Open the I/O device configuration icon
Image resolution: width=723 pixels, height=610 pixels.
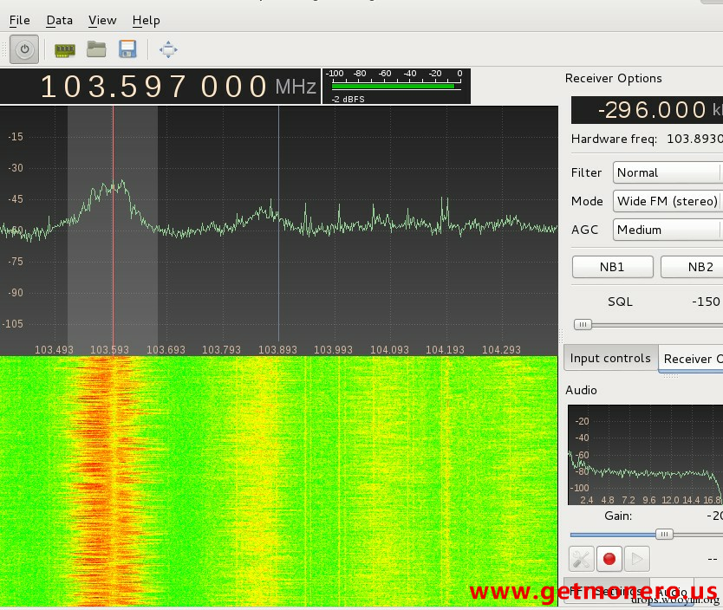click(x=65, y=49)
